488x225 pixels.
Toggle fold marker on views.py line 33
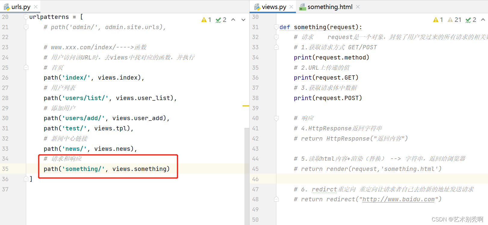point(276,47)
